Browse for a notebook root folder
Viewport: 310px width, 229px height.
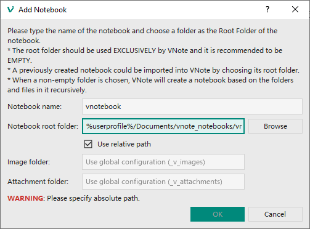[x=275, y=126]
